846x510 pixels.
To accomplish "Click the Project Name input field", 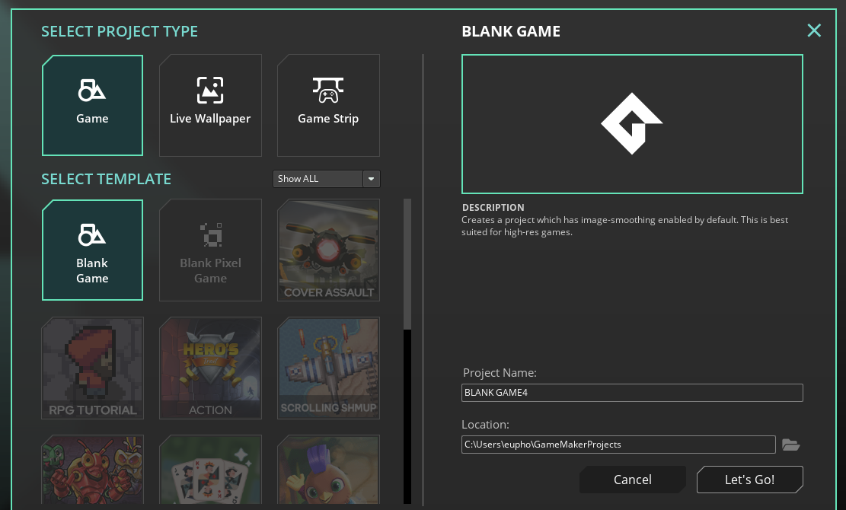I will [x=632, y=393].
